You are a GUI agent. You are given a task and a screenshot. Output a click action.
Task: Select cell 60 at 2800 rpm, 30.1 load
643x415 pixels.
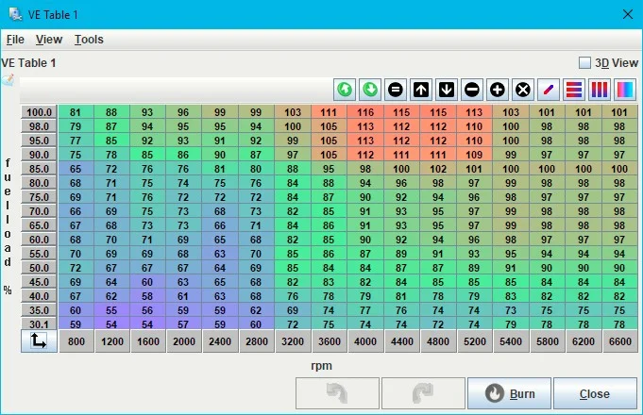(x=256, y=324)
